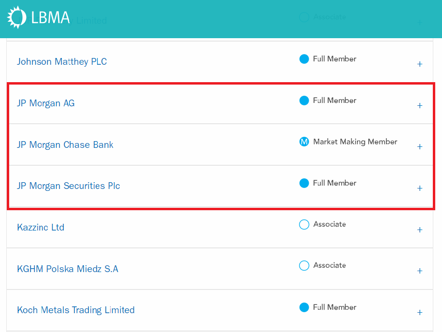Click the Market Making Member label
This screenshot has height=332, width=442.
(355, 142)
